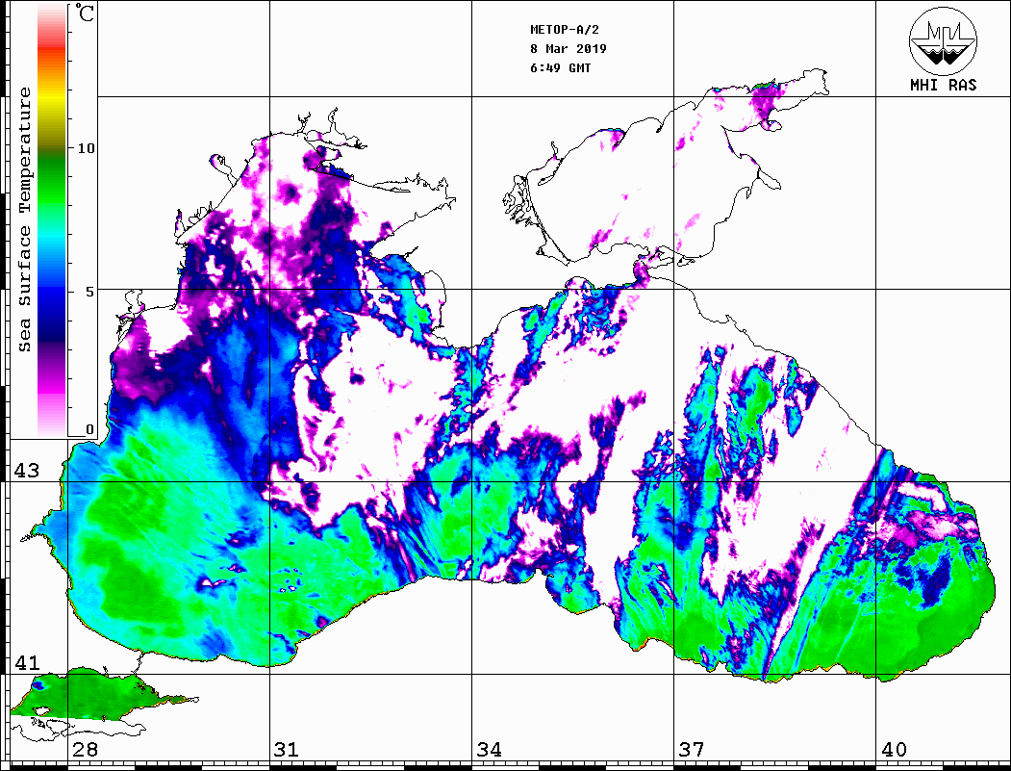Click the 'Sea Surface Temperature' vertical label
This screenshot has height=771, width=1011.
25,220
